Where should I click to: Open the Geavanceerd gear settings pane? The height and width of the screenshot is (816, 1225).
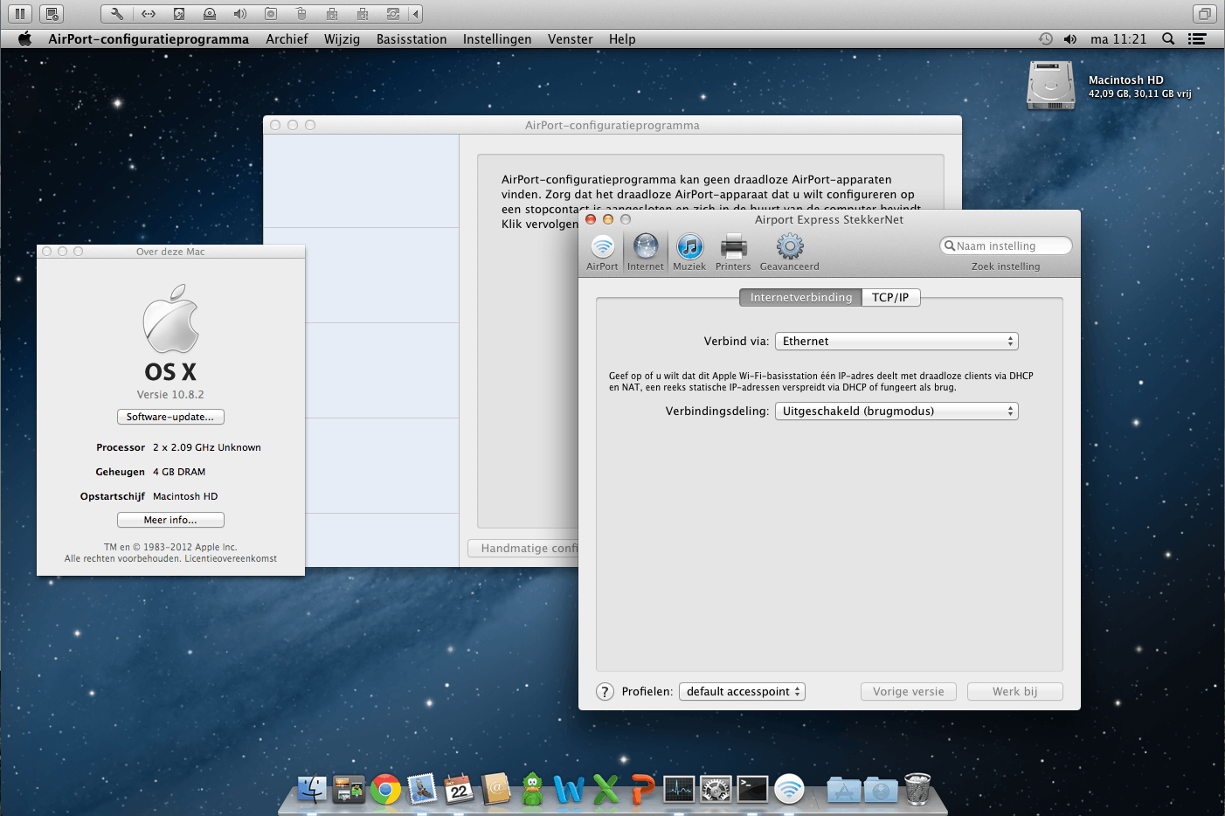point(789,248)
